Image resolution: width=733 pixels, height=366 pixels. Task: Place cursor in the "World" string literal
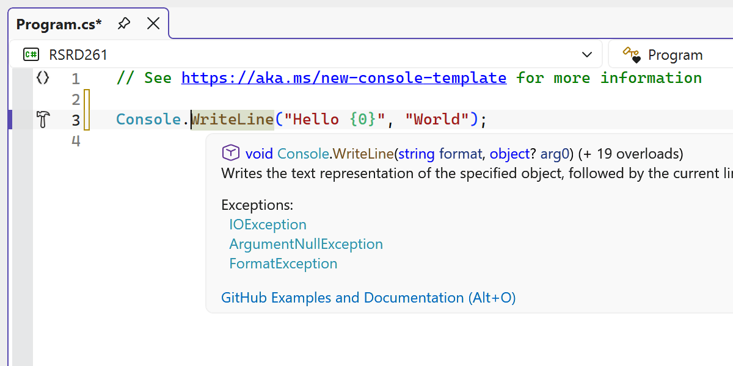(x=436, y=119)
